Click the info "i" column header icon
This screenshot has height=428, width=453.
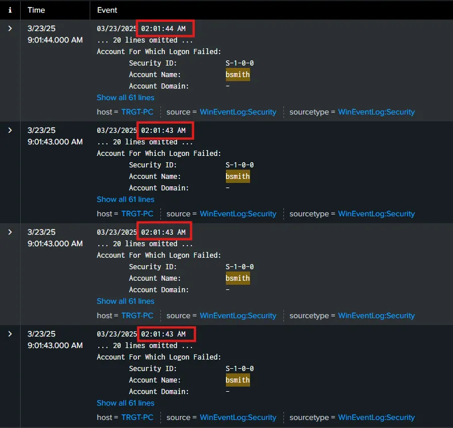pos(10,10)
